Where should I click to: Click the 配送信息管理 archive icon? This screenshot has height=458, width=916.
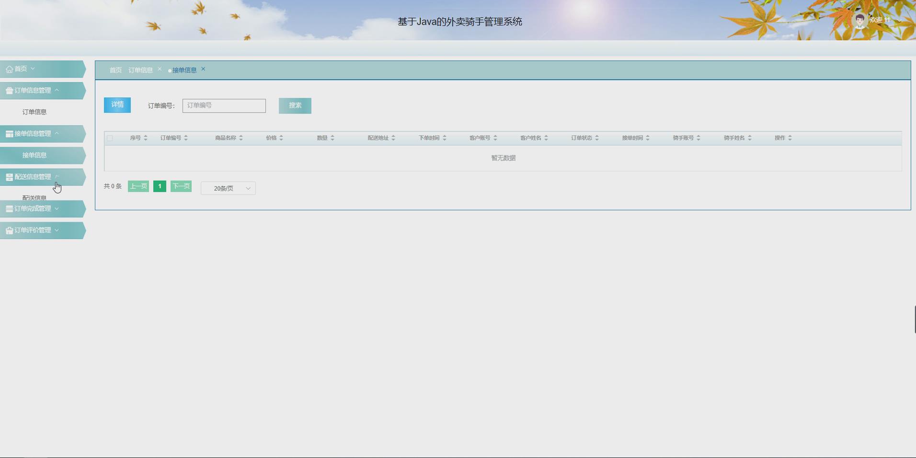tap(9, 176)
